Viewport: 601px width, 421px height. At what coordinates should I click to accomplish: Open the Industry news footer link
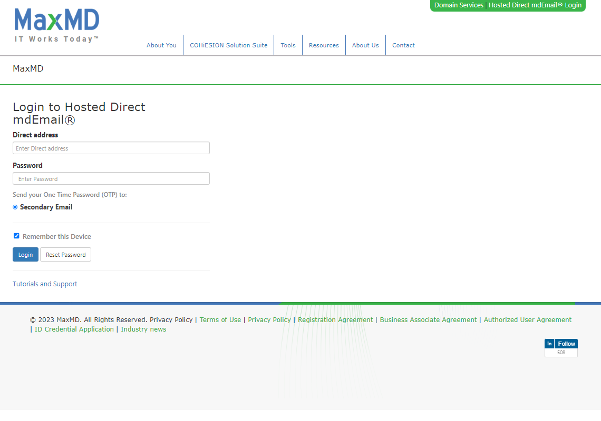[143, 329]
